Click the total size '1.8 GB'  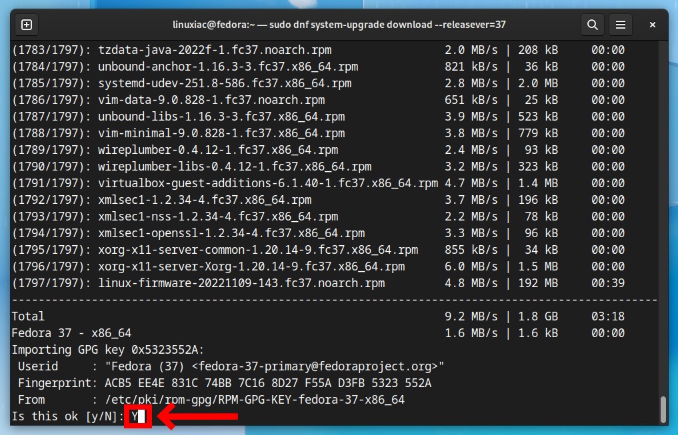point(538,316)
